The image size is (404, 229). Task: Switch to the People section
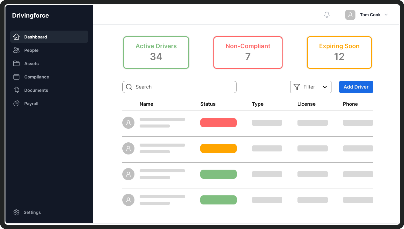31,50
